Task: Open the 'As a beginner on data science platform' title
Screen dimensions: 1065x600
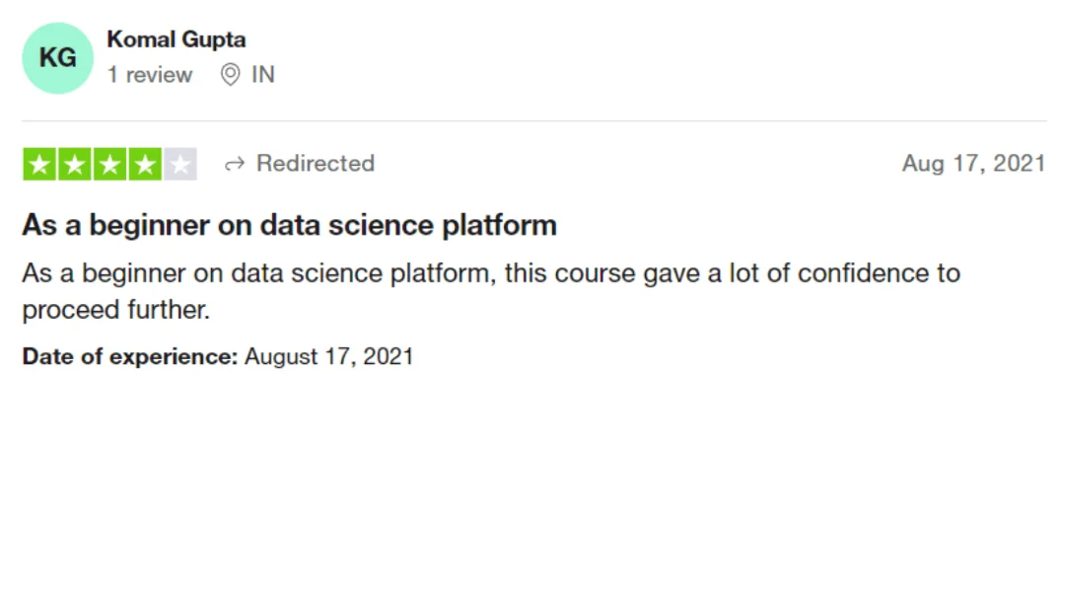Action: point(289,225)
